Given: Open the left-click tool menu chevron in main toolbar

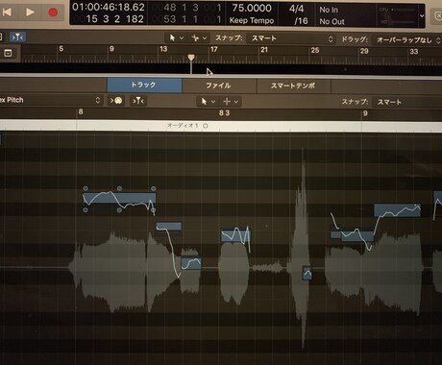Looking at the screenshot, I should click(x=182, y=38).
